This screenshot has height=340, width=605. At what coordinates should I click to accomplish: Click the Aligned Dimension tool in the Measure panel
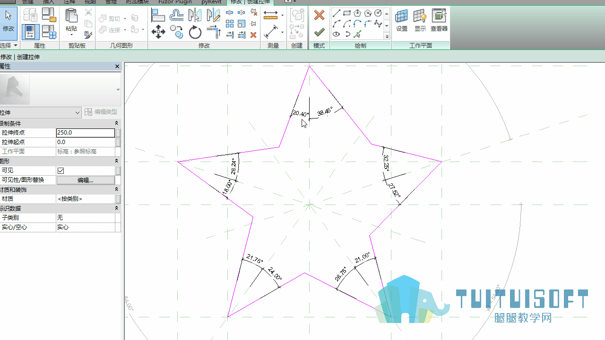pyautogui.click(x=271, y=32)
